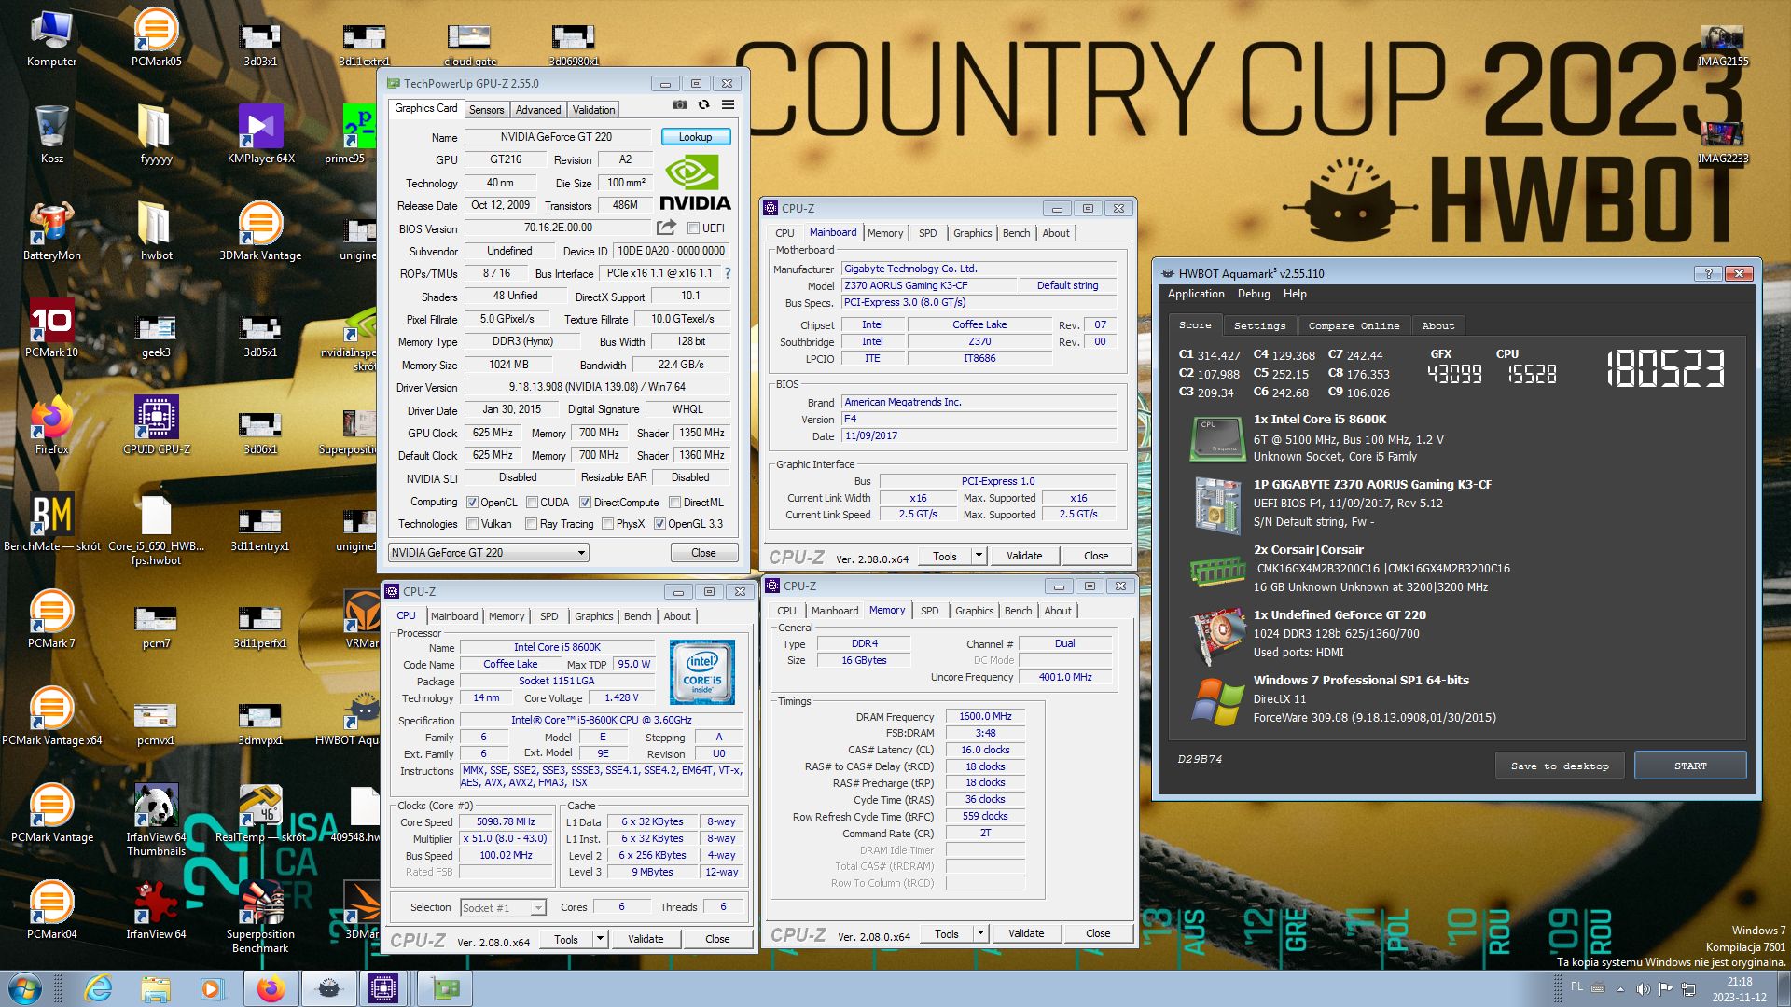The height and width of the screenshot is (1007, 1791).
Task: Switch to Compare Online tab in Aquamark
Action: click(x=1354, y=325)
